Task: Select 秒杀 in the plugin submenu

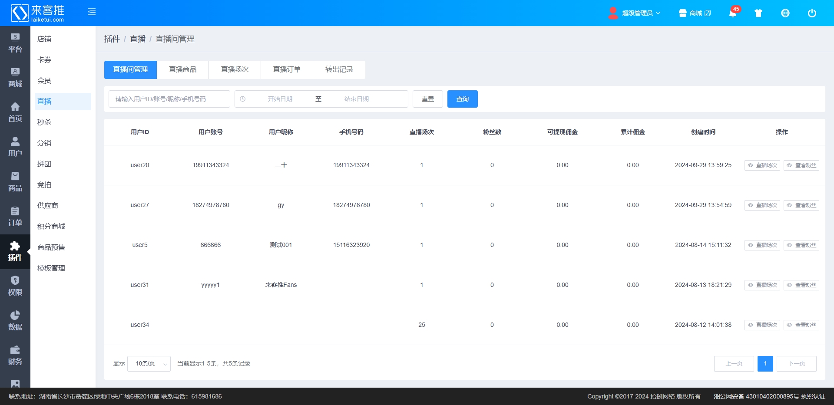Action: pos(44,122)
